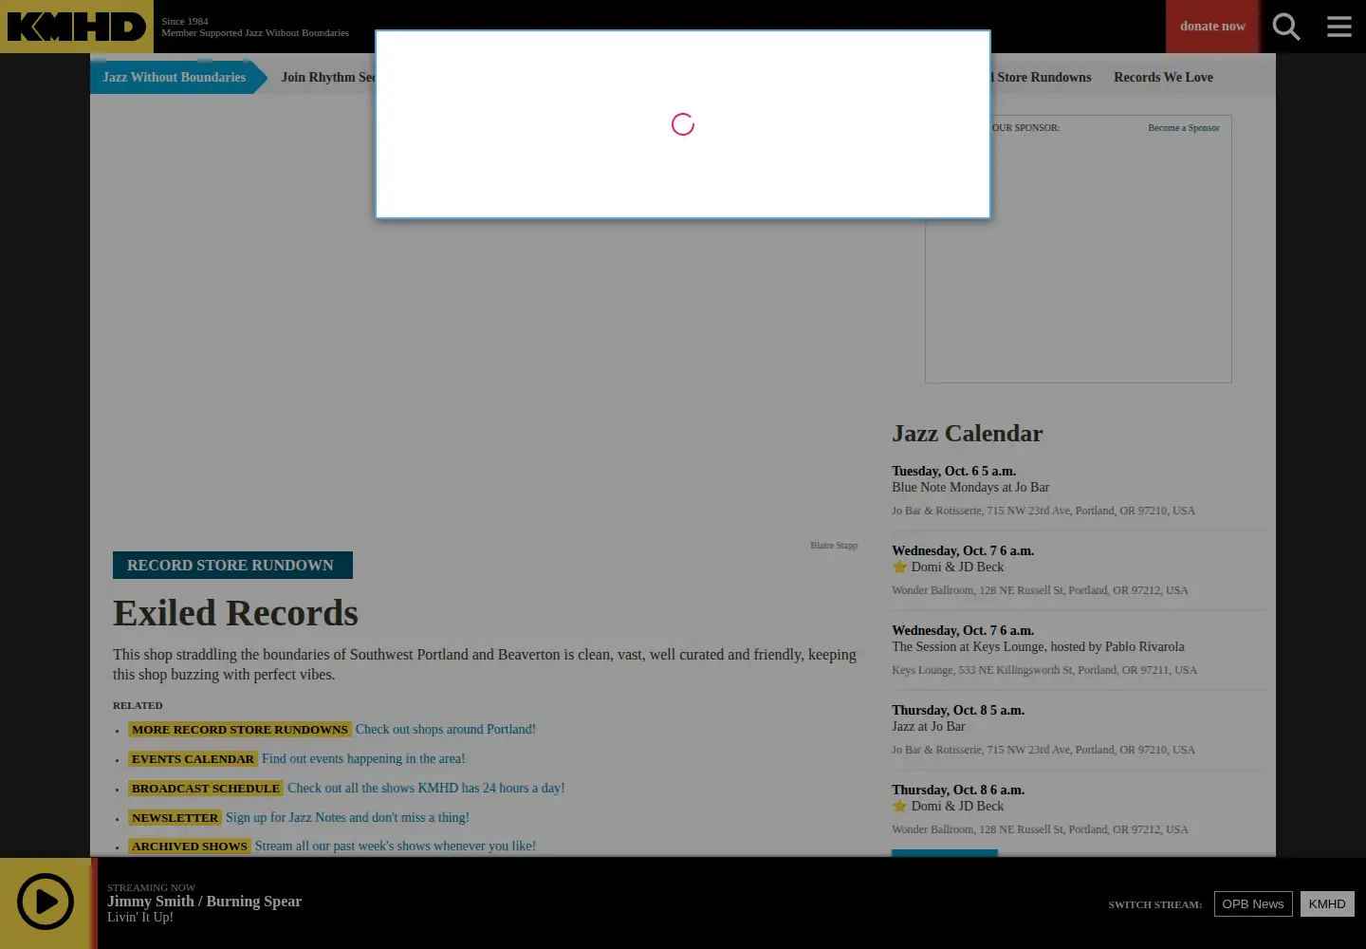1366x949 pixels.
Task: Switch stream to OPB News
Action: coord(1253,903)
